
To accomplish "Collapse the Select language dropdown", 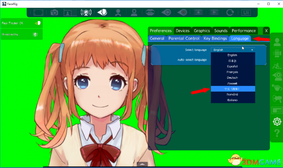I will click(233, 50).
